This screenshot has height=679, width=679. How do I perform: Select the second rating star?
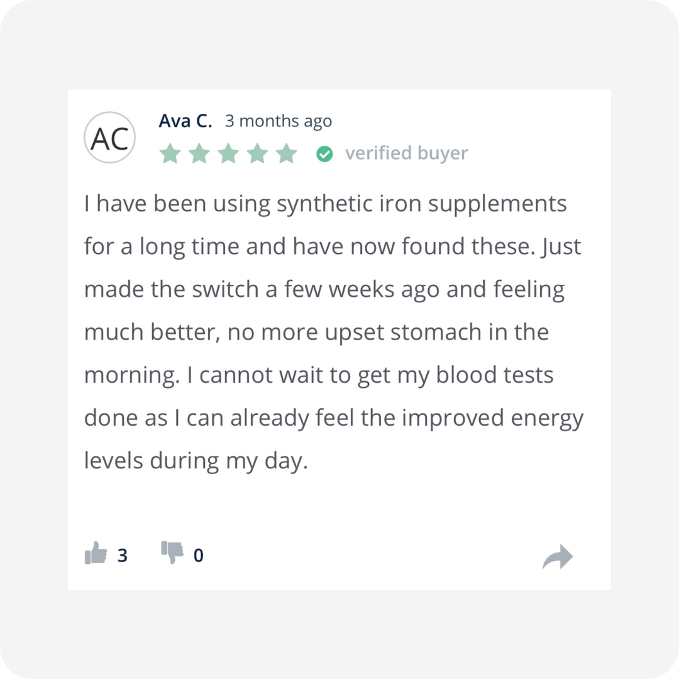[x=199, y=153]
